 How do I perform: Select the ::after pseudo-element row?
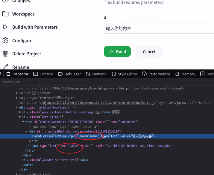107,165
